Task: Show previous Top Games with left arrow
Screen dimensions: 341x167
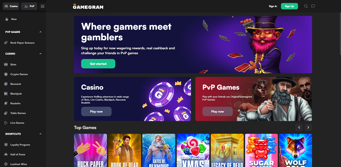Action: pos(299,128)
